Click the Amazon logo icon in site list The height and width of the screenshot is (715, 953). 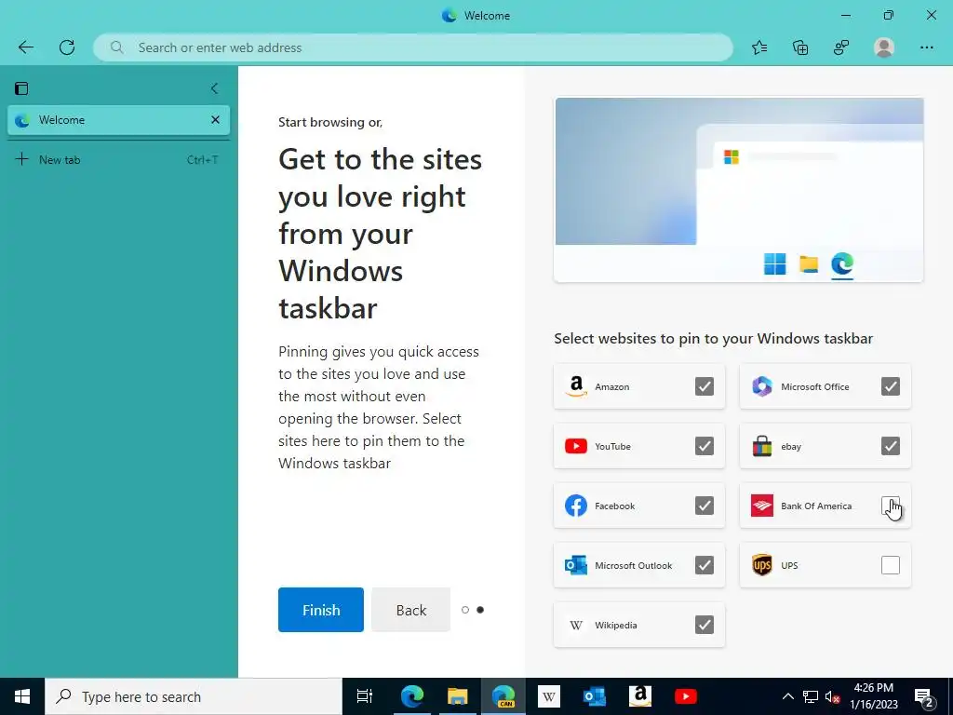(576, 386)
